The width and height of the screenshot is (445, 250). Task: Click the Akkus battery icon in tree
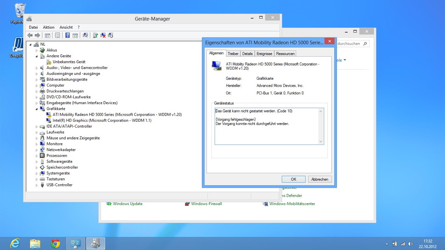pyautogui.click(x=42, y=50)
